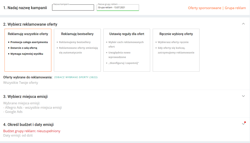Choose the Reklamuję bestsellery option card
This screenshot has height=143, width=250.
[77, 50]
